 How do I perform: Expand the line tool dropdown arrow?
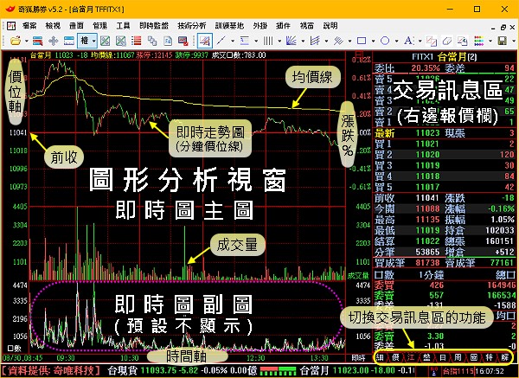click(x=233, y=42)
